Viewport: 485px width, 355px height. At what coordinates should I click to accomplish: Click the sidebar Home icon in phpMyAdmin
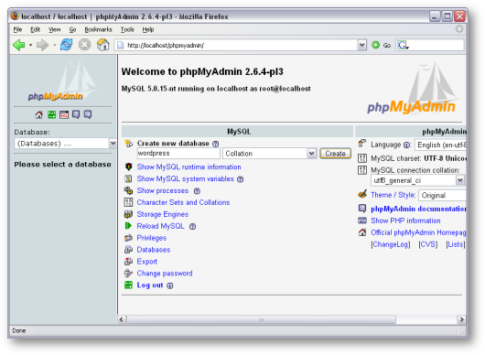click(39, 115)
